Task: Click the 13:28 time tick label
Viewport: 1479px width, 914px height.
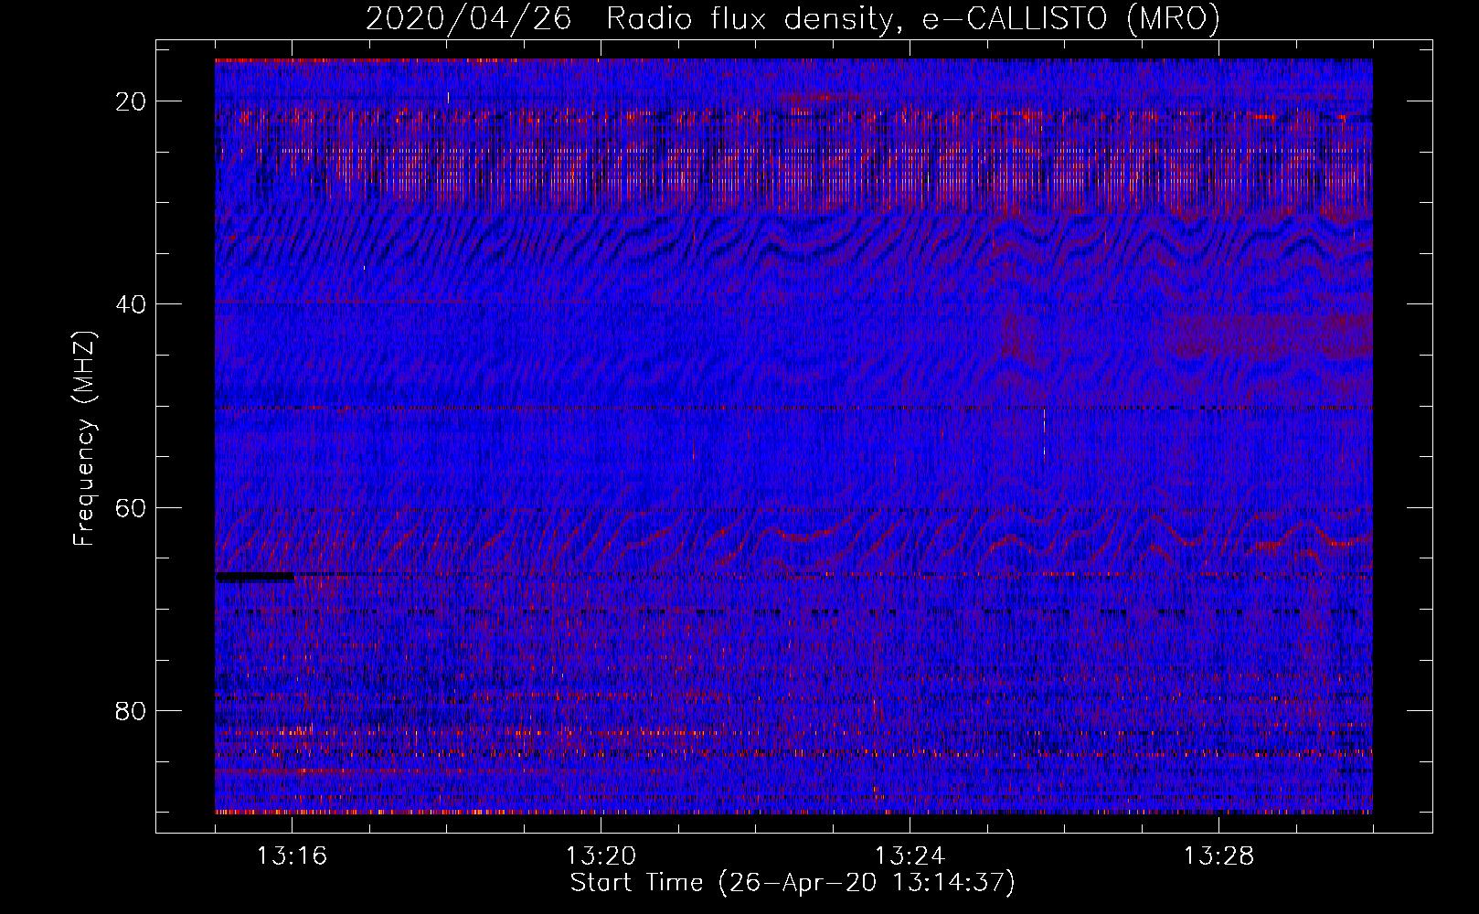Action: (x=1218, y=856)
